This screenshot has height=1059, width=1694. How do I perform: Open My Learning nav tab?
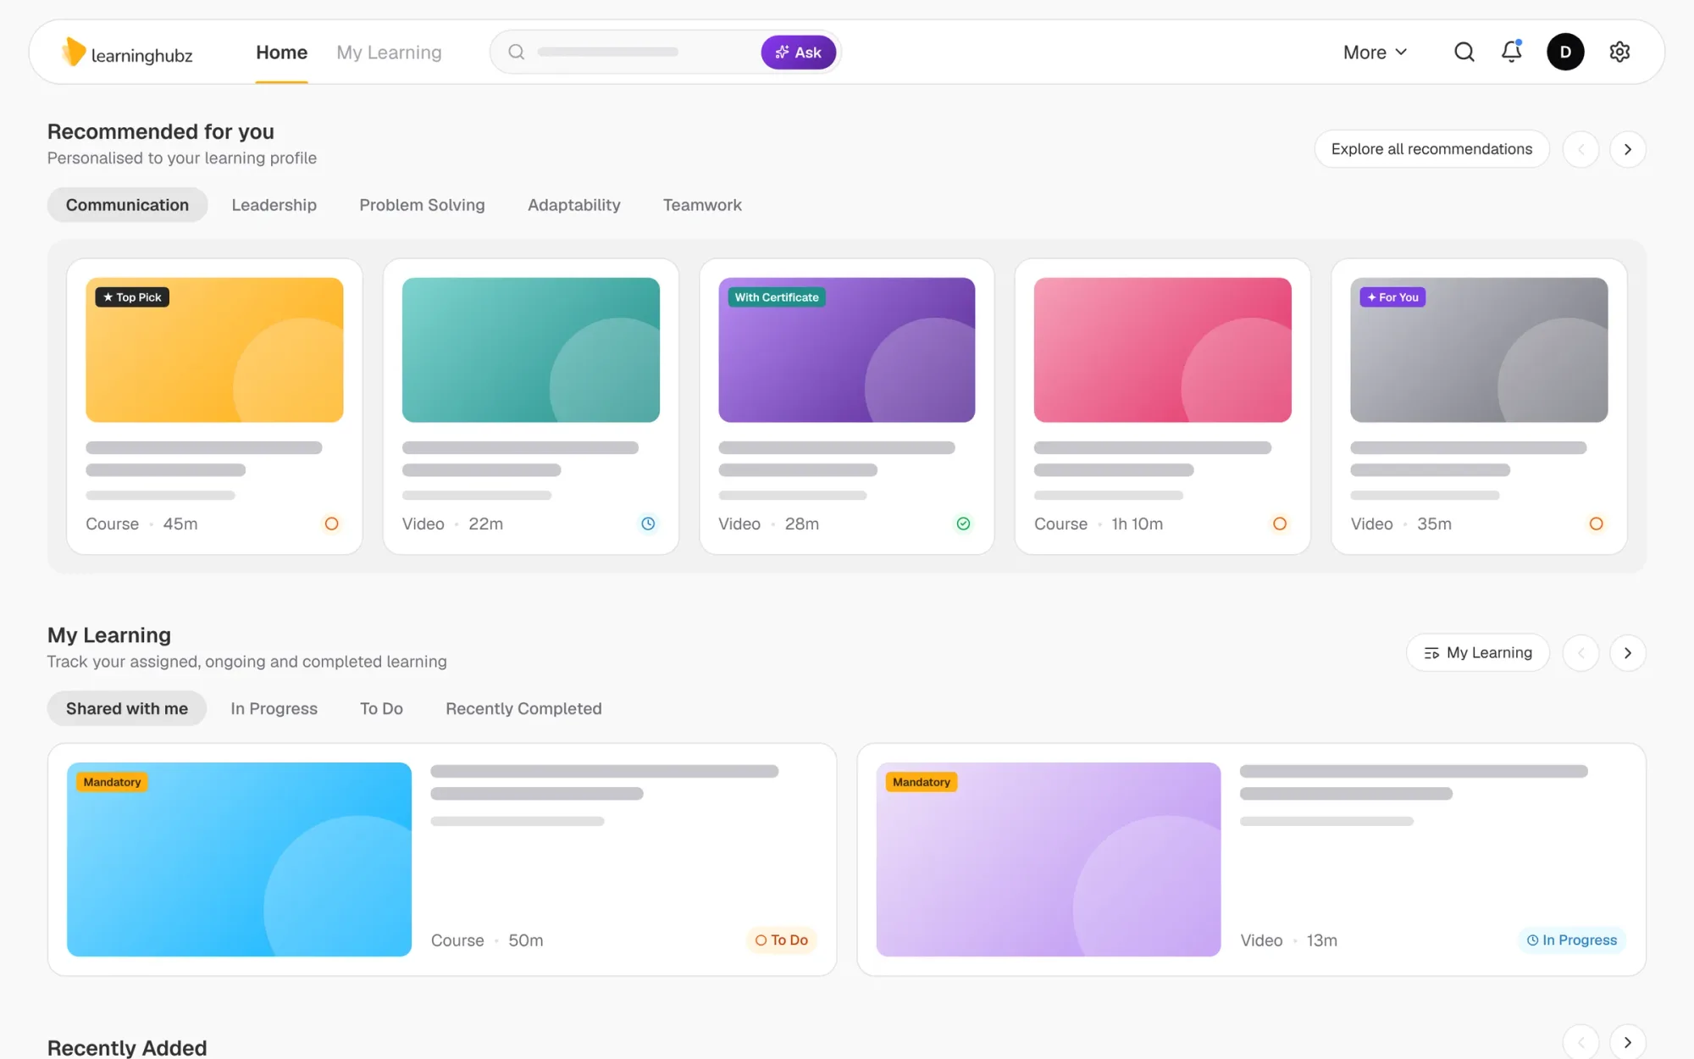tap(389, 53)
